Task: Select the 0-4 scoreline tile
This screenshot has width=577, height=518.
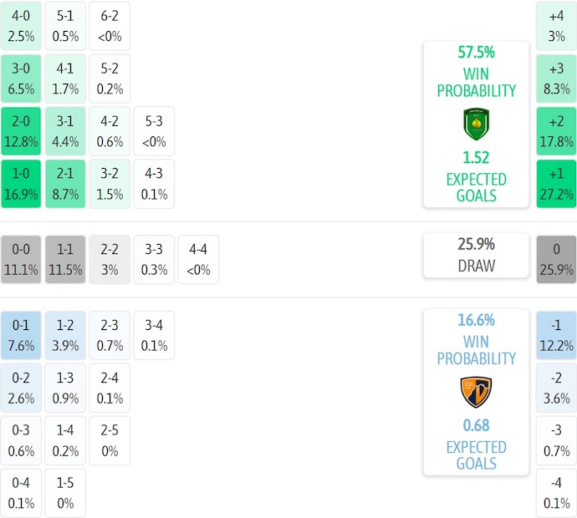Action: pos(22,493)
